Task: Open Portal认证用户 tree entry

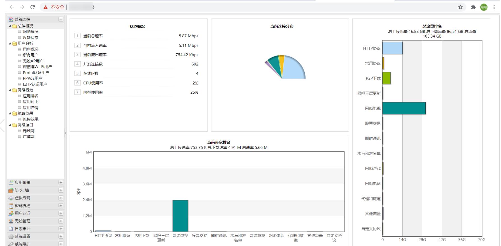Action: 36,73
